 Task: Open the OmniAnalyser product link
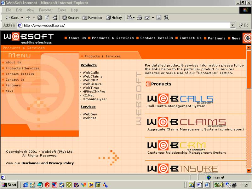tap(95, 99)
